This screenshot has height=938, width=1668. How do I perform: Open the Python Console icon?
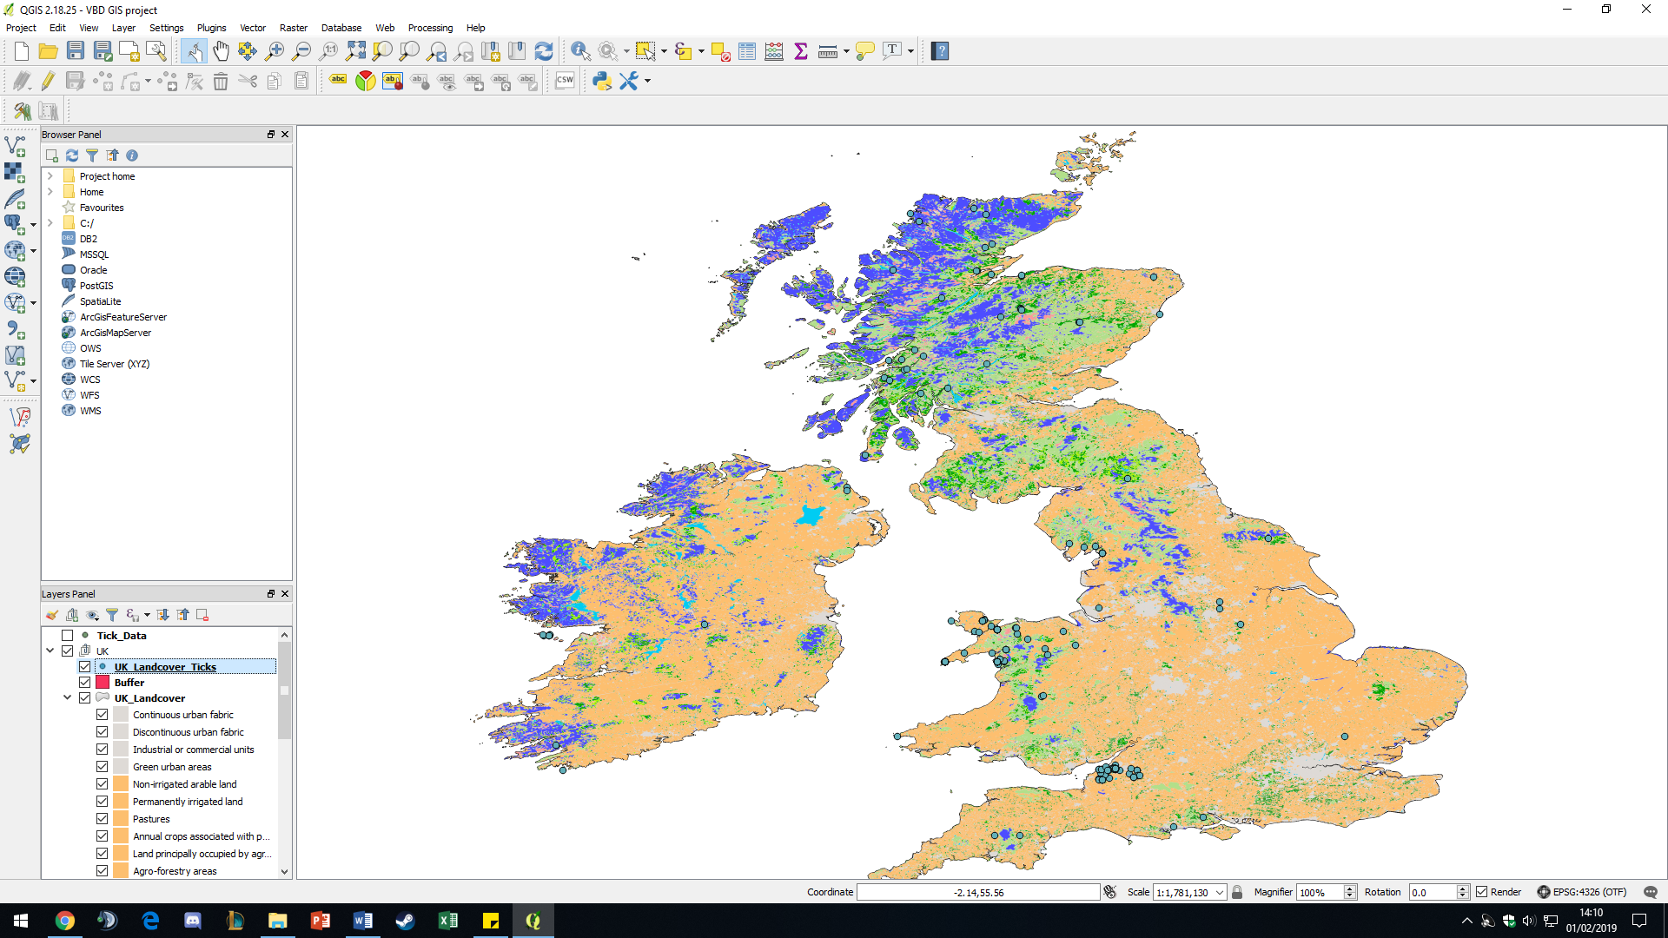tap(602, 81)
